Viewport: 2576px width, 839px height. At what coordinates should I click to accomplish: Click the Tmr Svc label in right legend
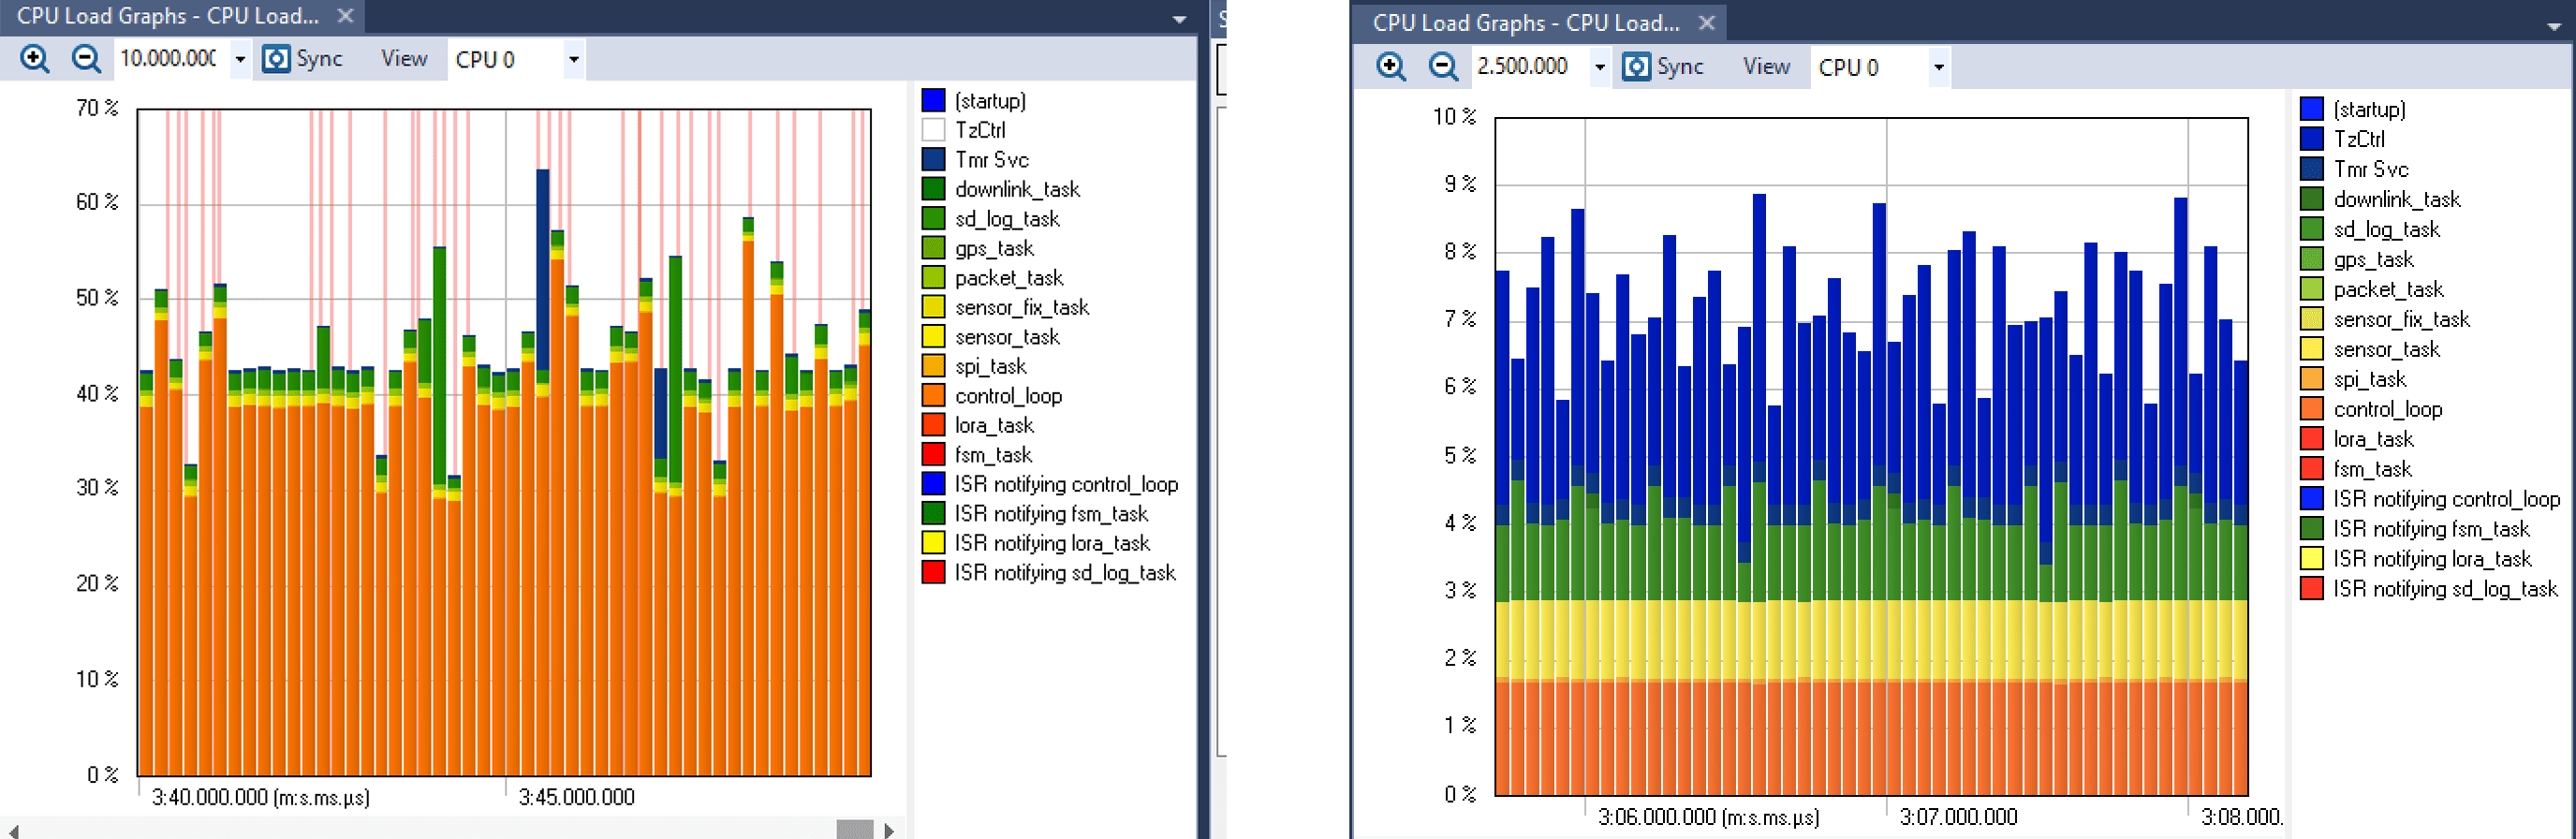coord(2371,169)
